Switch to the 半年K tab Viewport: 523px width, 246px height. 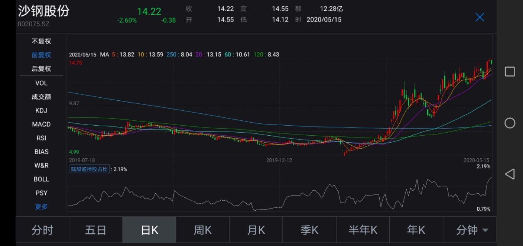[363, 230]
